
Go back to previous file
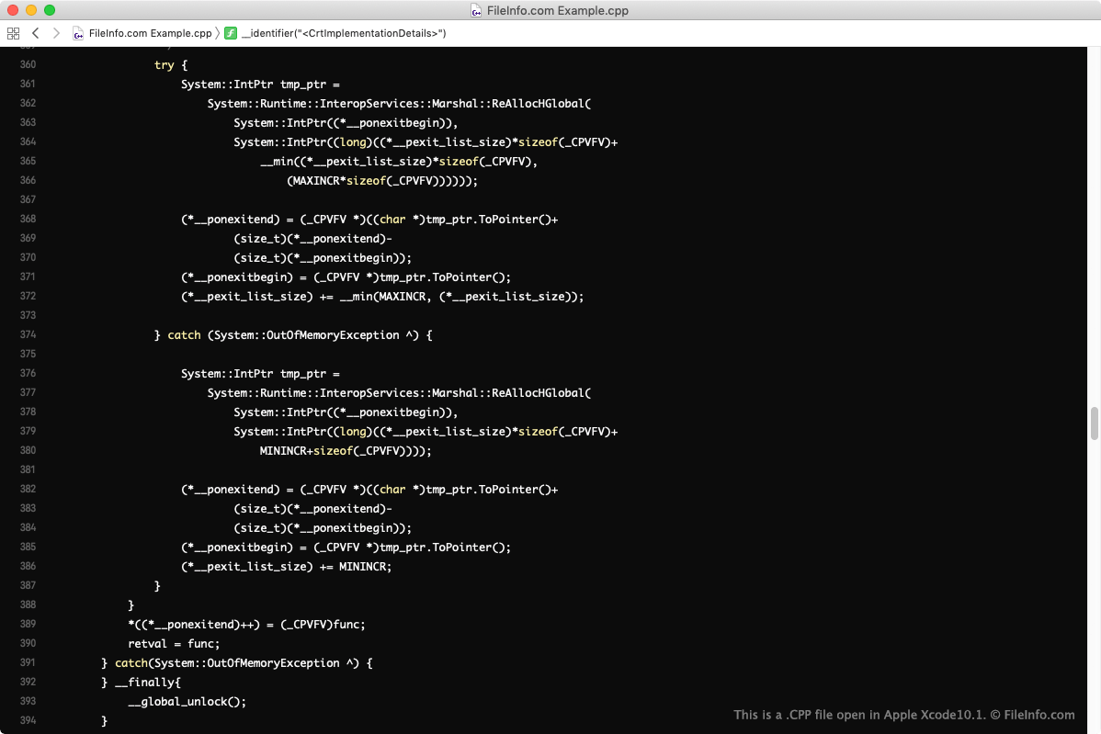(x=35, y=33)
